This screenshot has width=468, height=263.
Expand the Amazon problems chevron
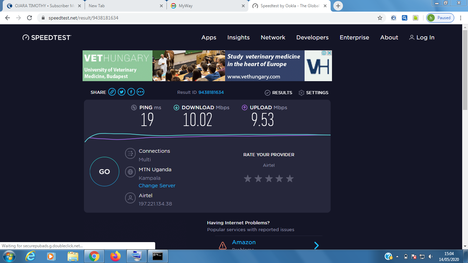click(317, 245)
